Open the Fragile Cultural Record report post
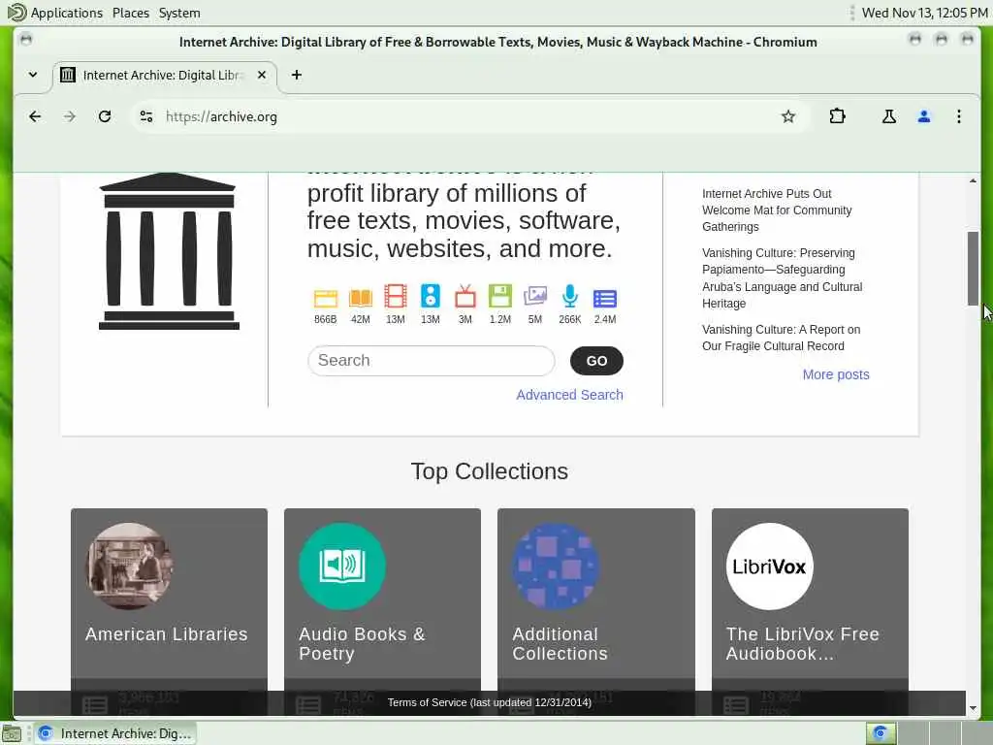Screen dimensions: 993x745 (782, 338)
